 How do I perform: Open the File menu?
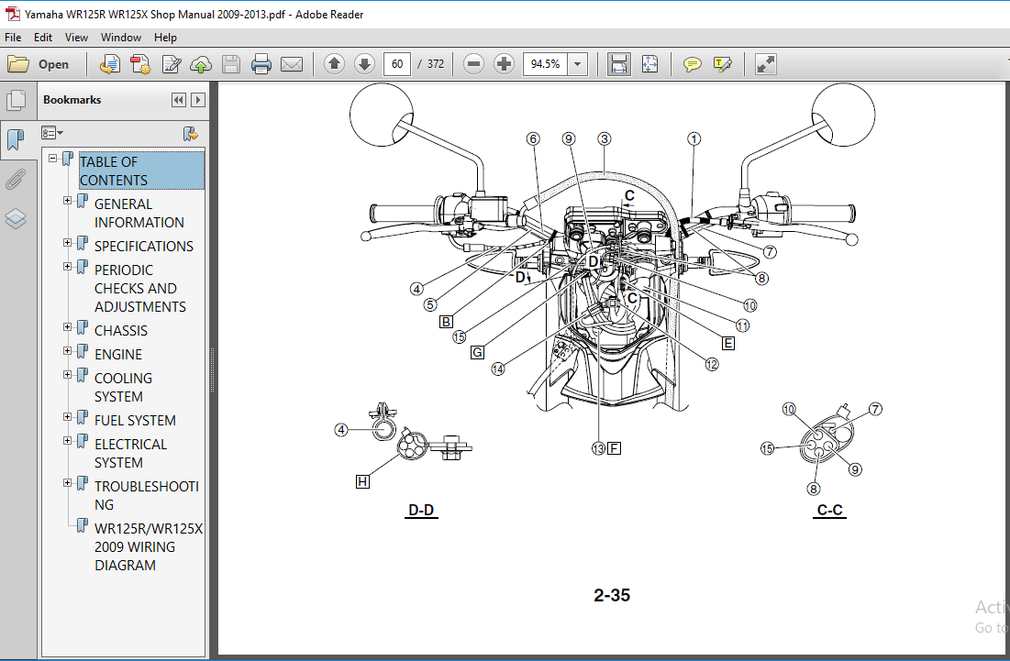point(13,38)
